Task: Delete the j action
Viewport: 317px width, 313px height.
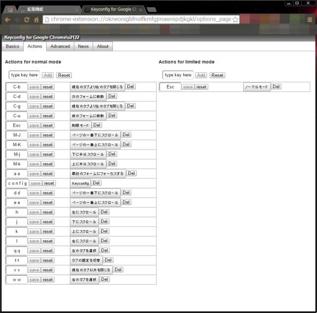Action: 104,221
